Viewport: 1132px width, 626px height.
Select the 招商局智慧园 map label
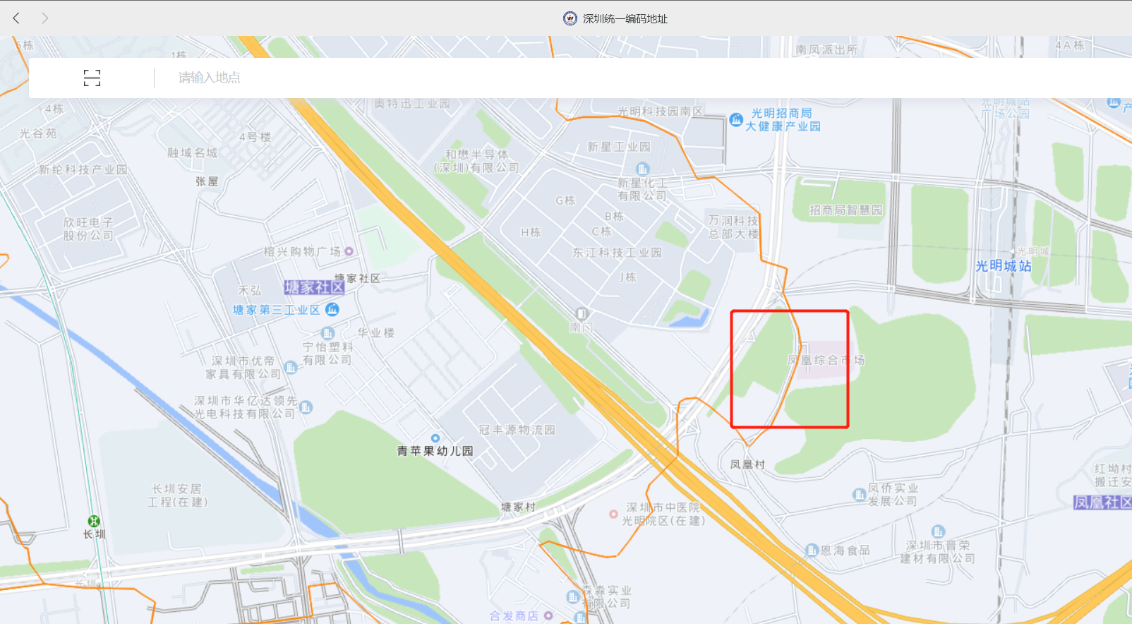846,210
